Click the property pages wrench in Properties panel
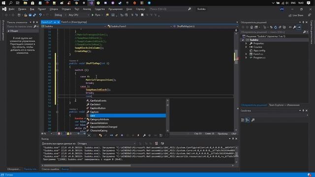This screenshot has width=315, height=177. point(253,120)
